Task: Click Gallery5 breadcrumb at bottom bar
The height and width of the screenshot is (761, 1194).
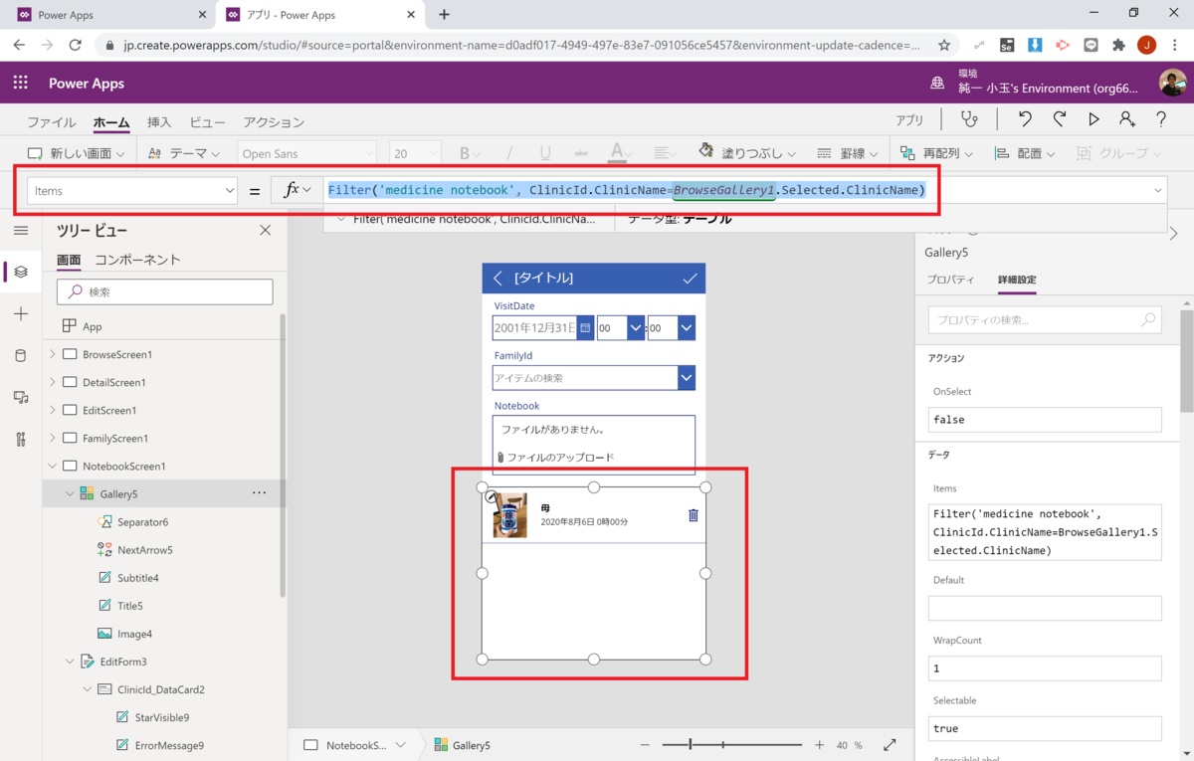Action: point(463,745)
